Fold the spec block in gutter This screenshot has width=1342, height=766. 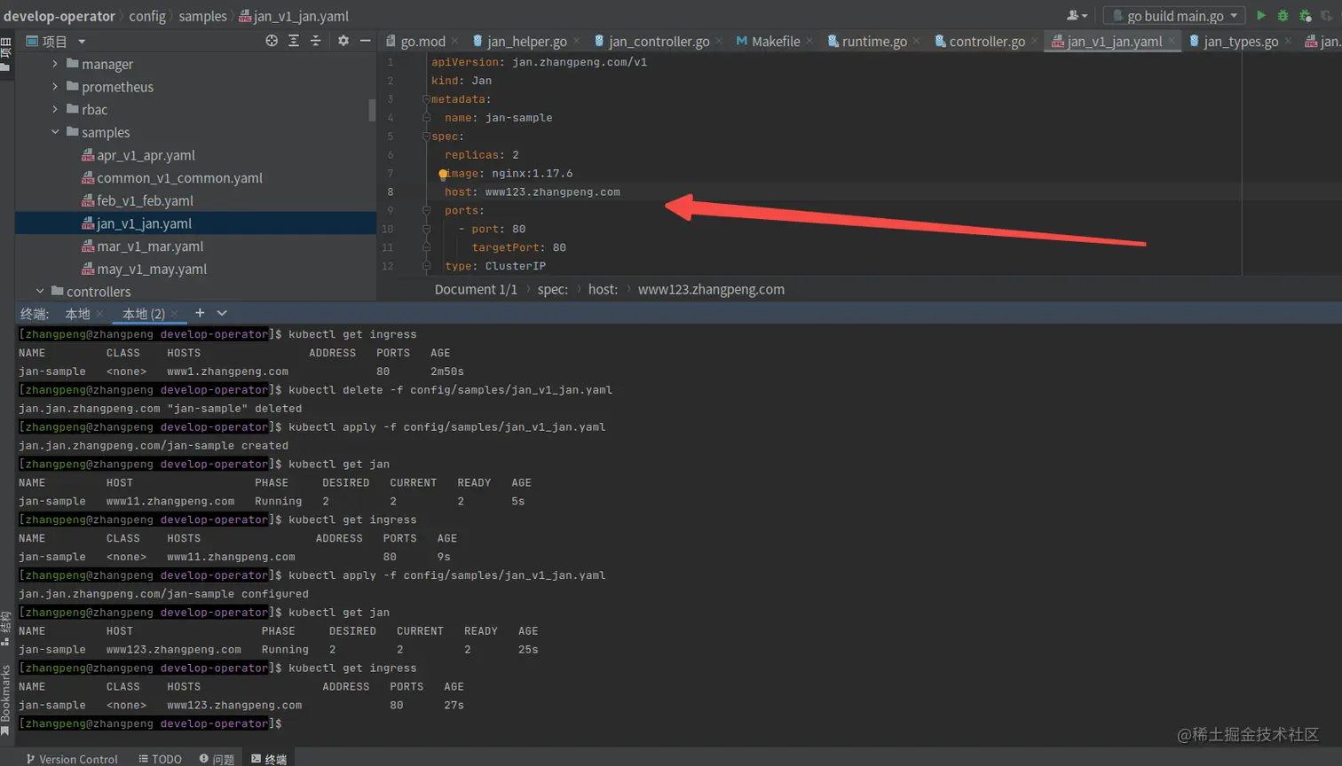[x=426, y=137]
